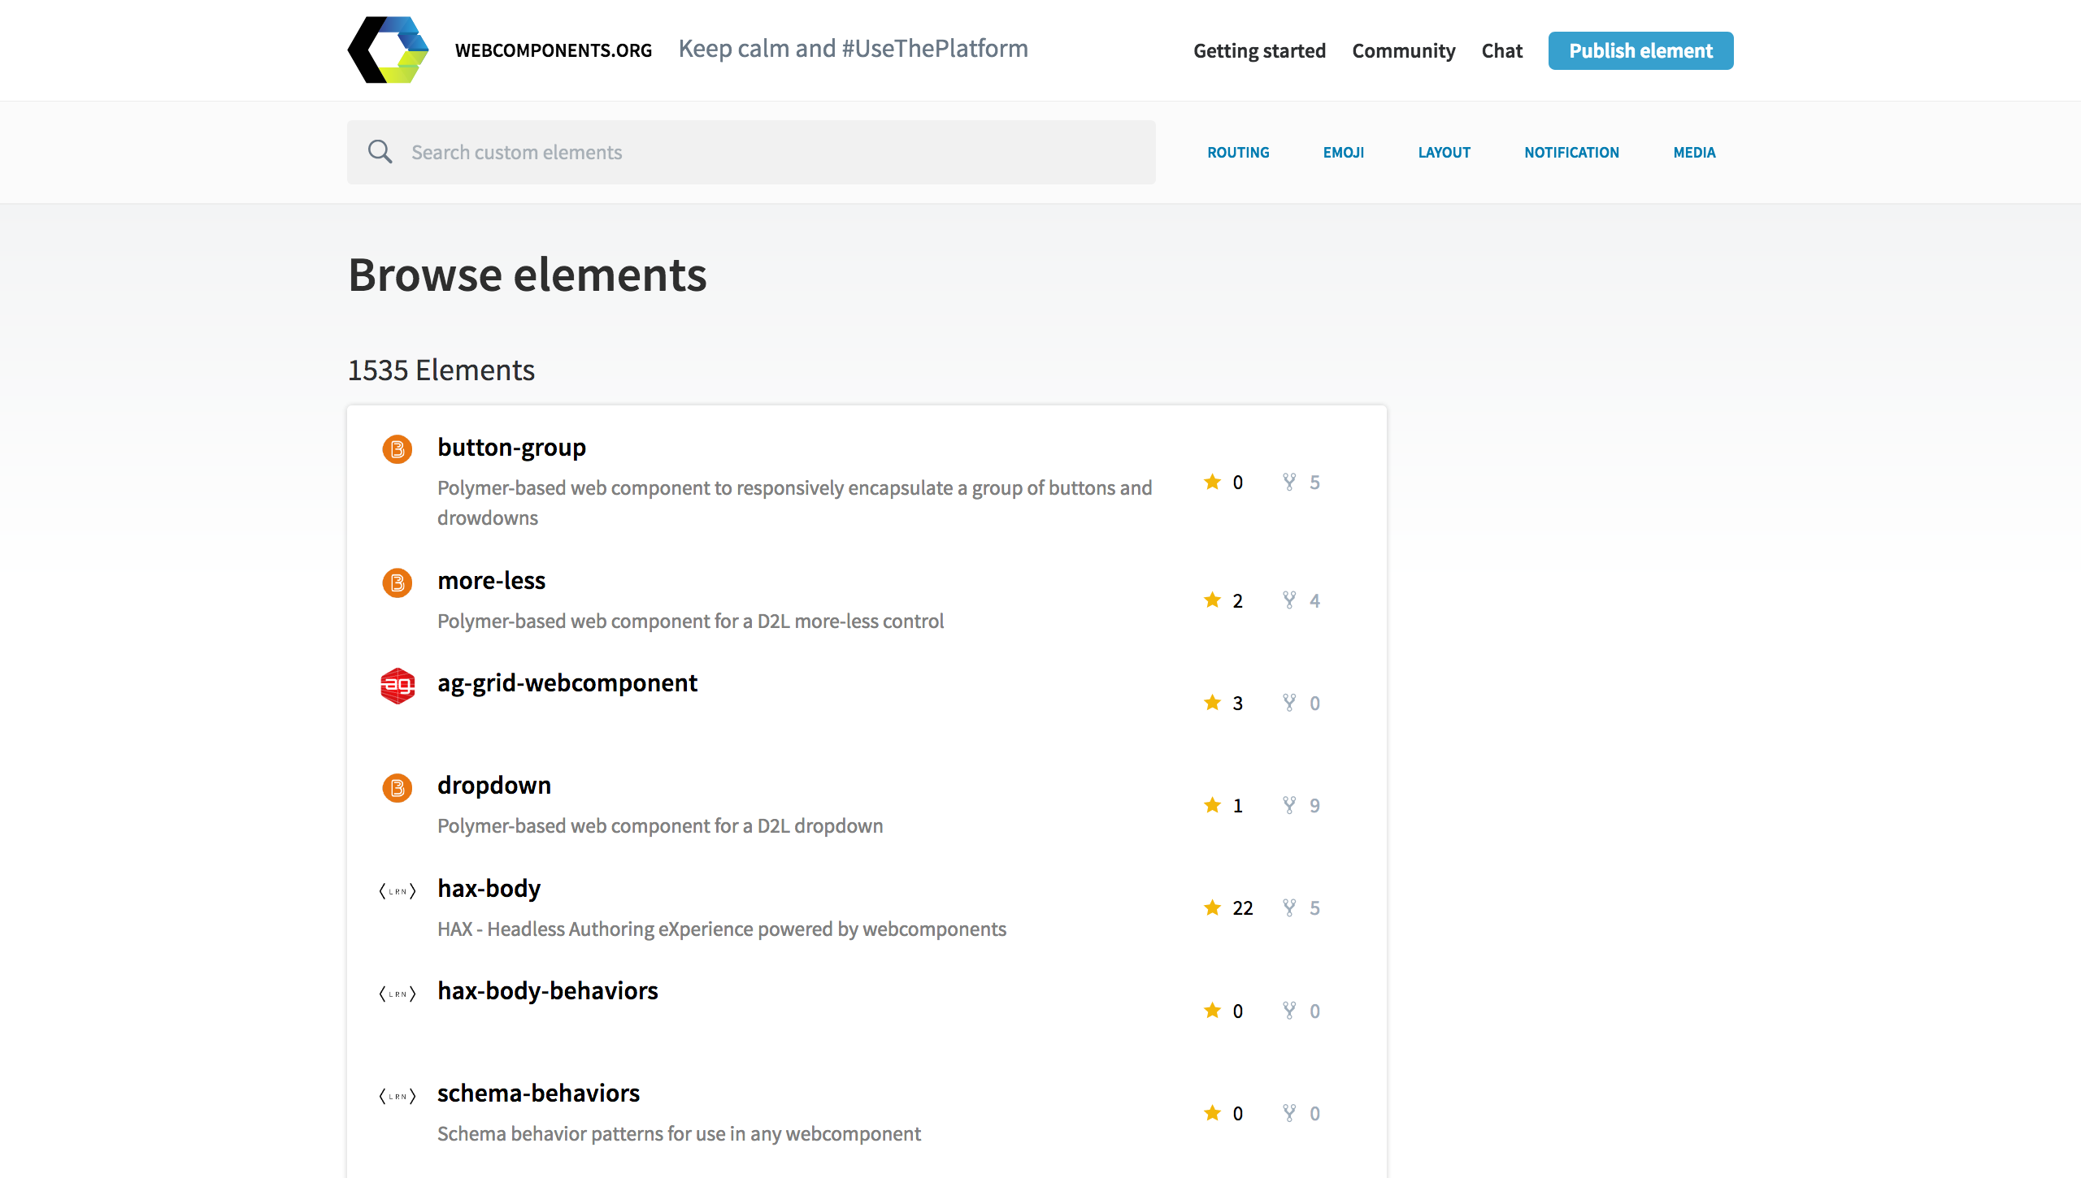Image resolution: width=2081 pixels, height=1178 pixels.
Task: Filter by the MEDIA tag
Action: 1694,152
